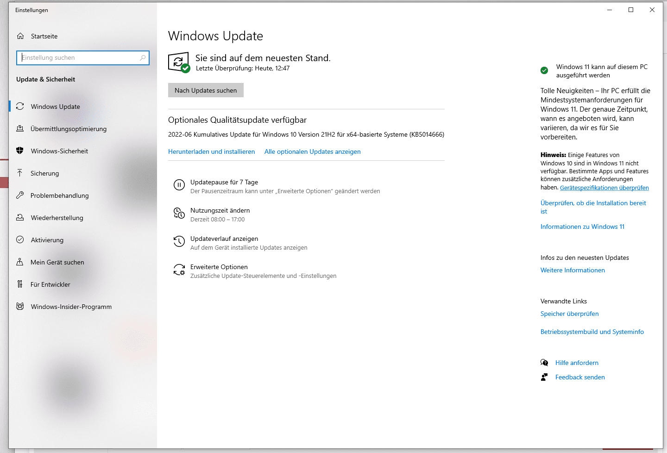Image resolution: width=667 pixels, height=453 pixels.
Task: Go back to Startseite
Action: (83, 36)
